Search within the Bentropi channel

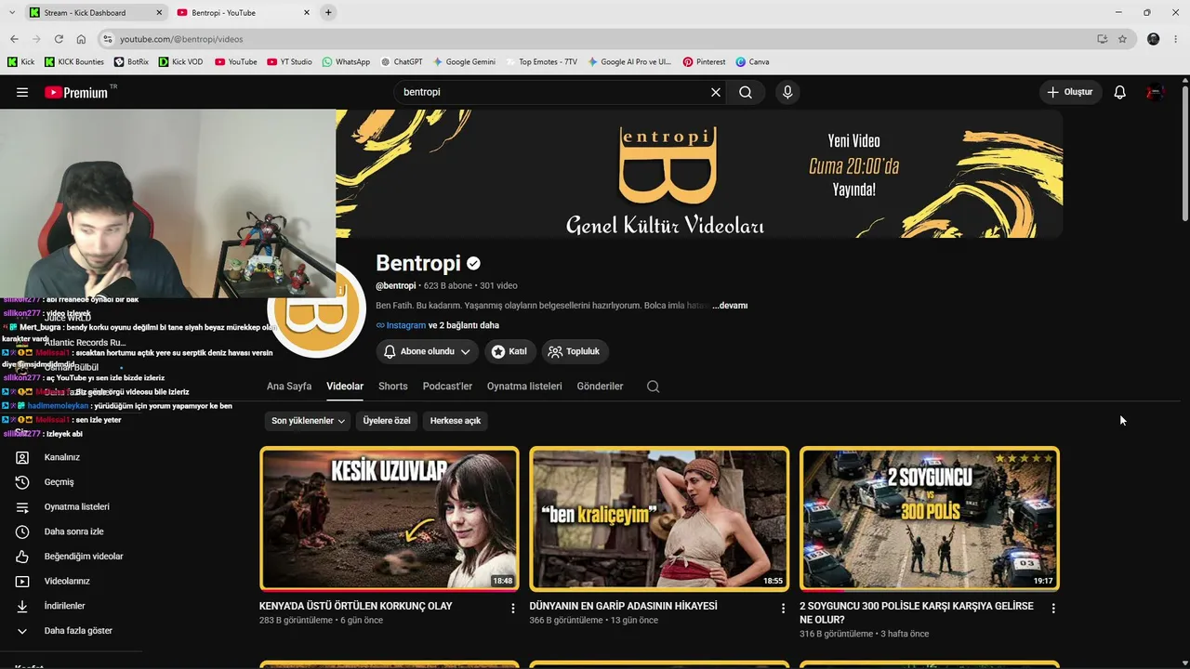coord(653,387)
